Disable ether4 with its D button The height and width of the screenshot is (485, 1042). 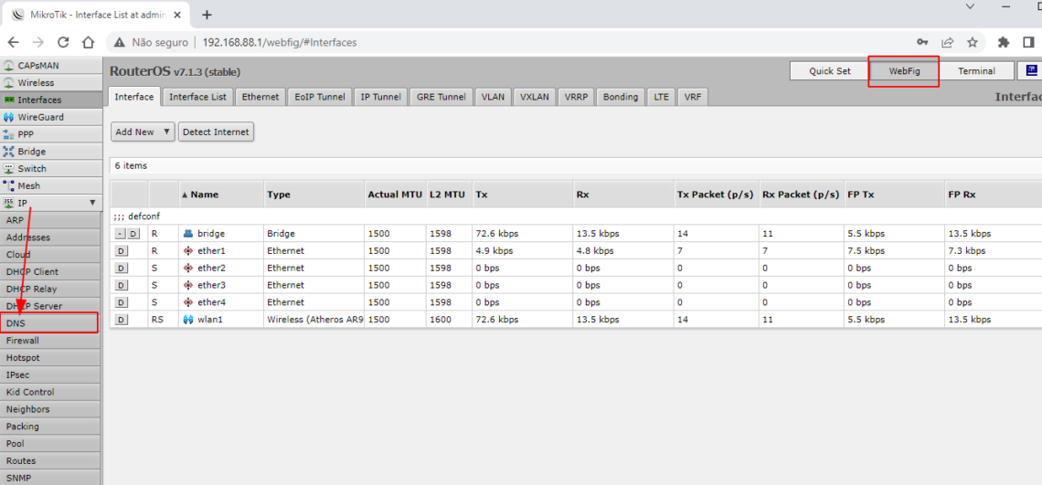point(121,302)
